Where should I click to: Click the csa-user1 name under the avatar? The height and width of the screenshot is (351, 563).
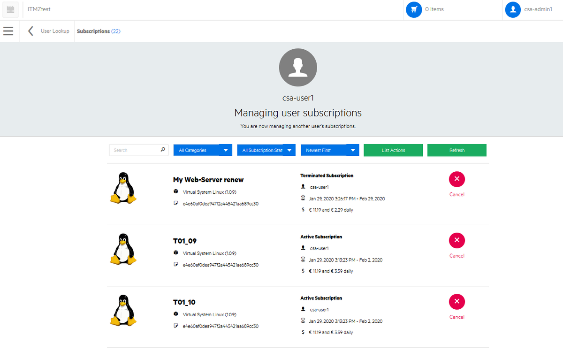coord(298,98)
